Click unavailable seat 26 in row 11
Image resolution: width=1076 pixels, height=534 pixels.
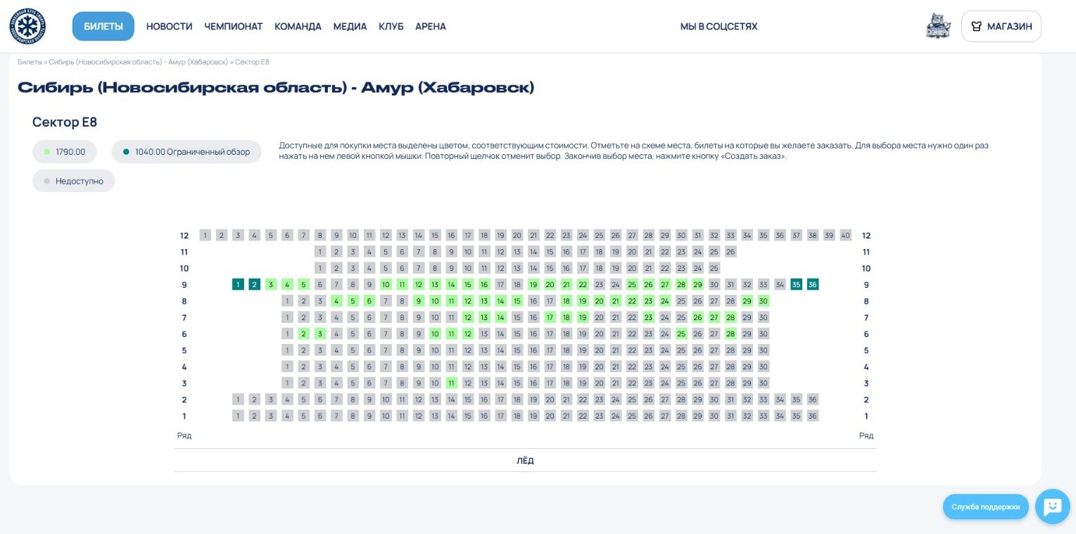pyautogui.click(x=730, y=252)
